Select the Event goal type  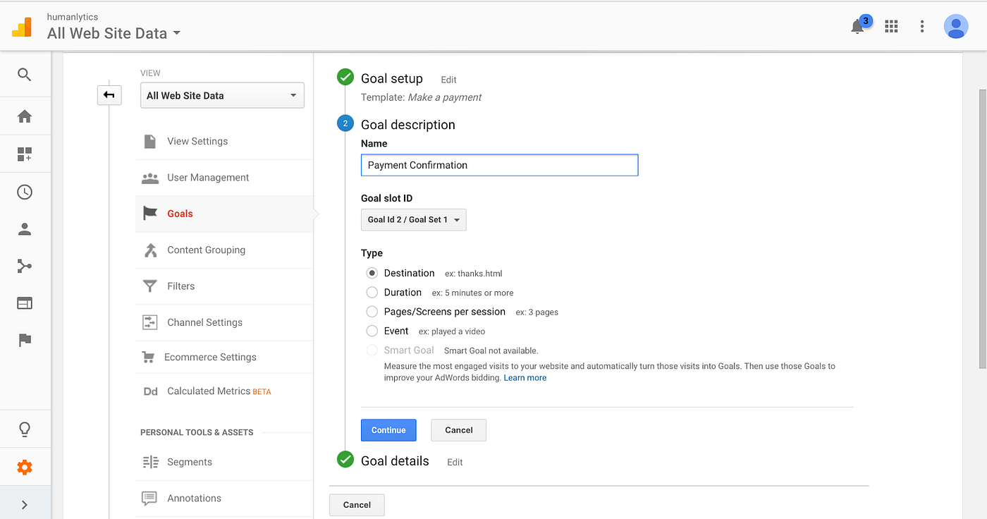[372, 331]
